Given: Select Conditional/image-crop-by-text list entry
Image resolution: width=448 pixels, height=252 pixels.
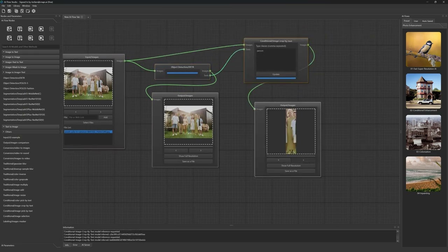Looking at the screenshot, I should pos(18,206).
